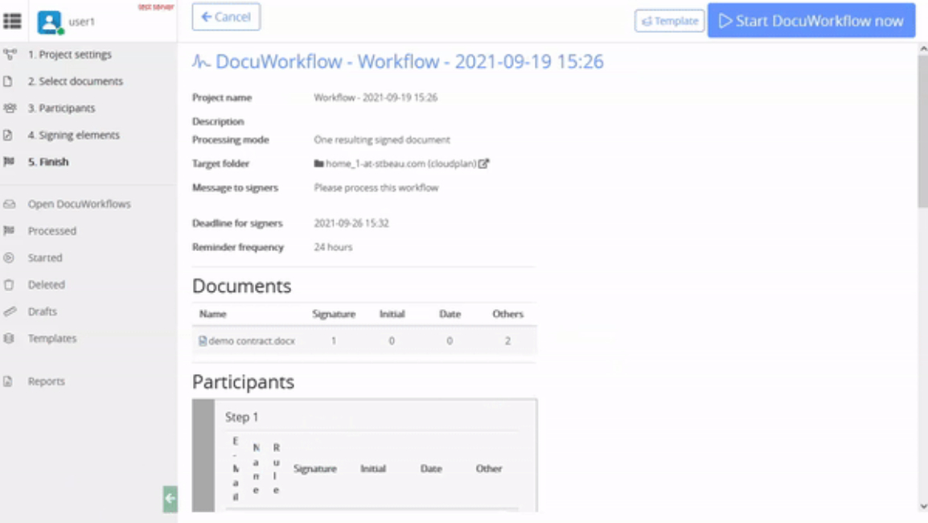Go to 3. Participants step
This screenshot has width=928, height=523.
(x=61, y=108)
